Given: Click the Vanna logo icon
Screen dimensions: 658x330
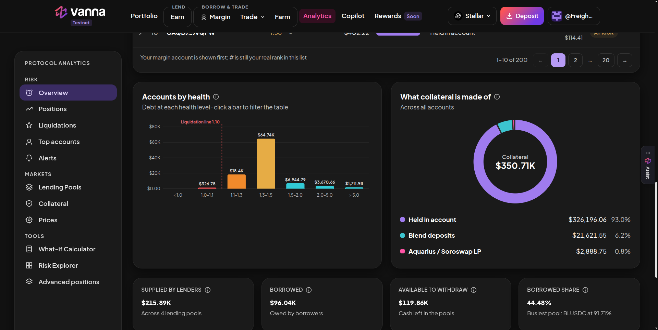Looking at the screenshot, I should coord(61,12).
